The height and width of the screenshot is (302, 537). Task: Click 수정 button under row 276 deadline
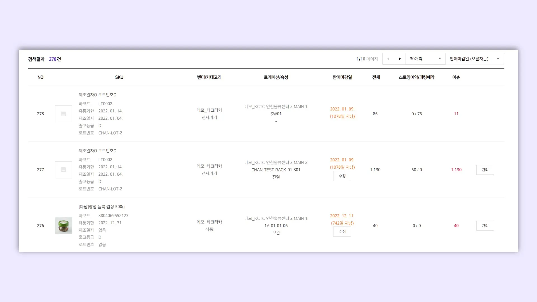tap(342, 232)
